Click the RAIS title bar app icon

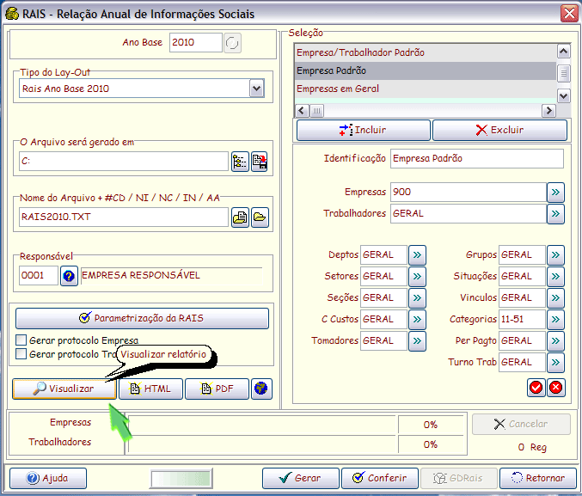click(x=12, y=14)
